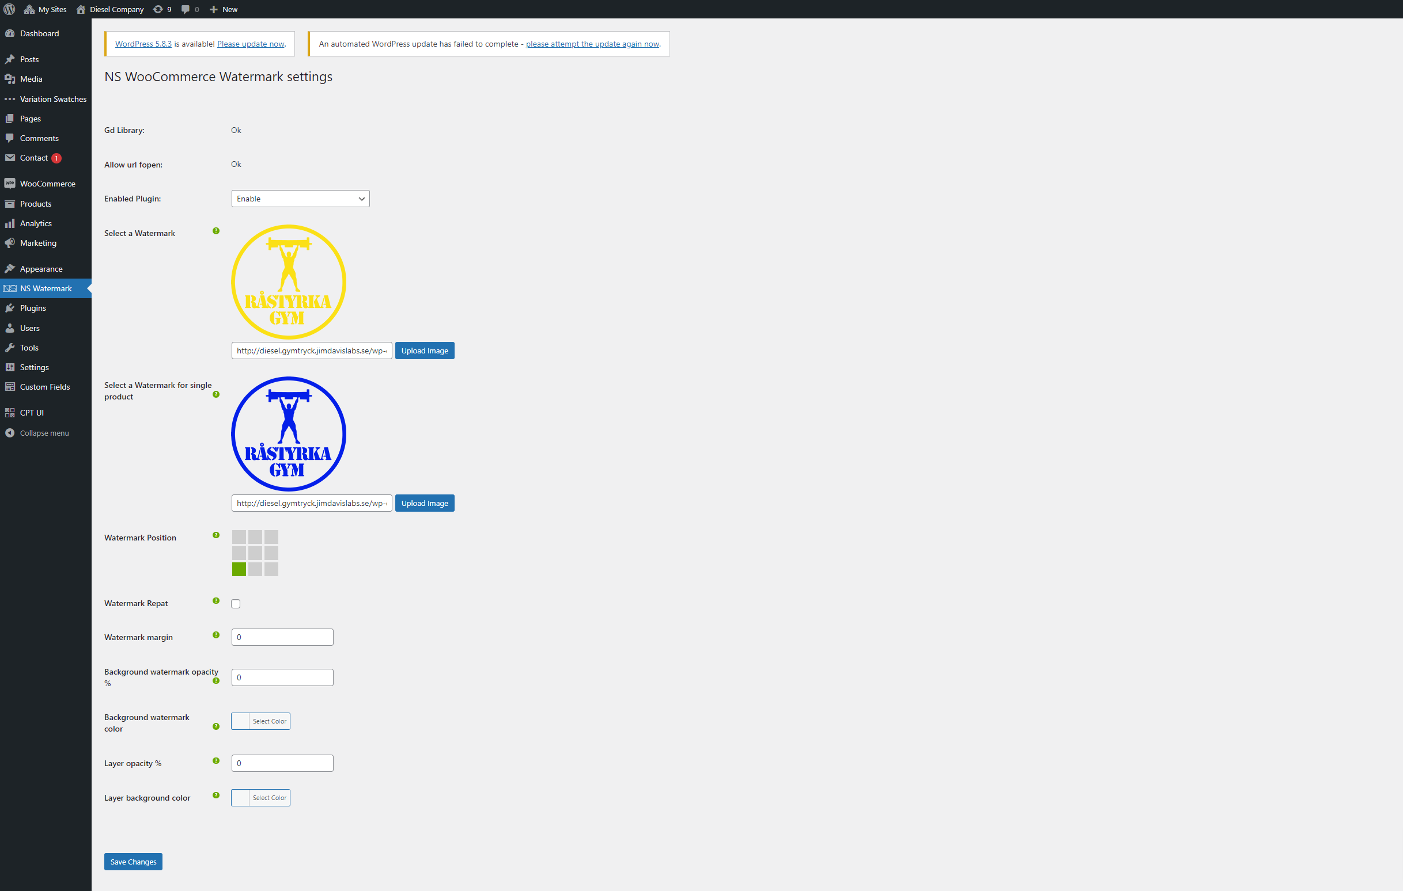Screen dimensions: 1403x891
Task: Click please attempt the update again now link
Action: (x=592, y=44)
